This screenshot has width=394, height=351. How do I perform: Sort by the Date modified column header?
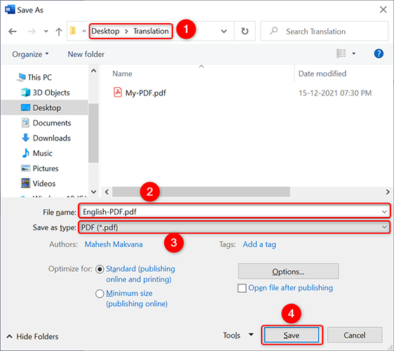[x=322, y=74]
